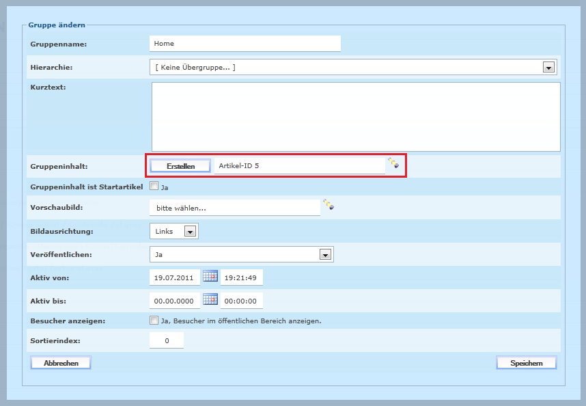This screenshot has height=406, width=586.
Task: Click the Aktiv von time field 19:21:49
Action: pos(242,278)
